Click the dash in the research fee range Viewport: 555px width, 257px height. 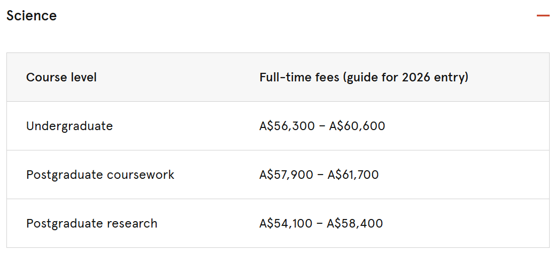(319, 223)
